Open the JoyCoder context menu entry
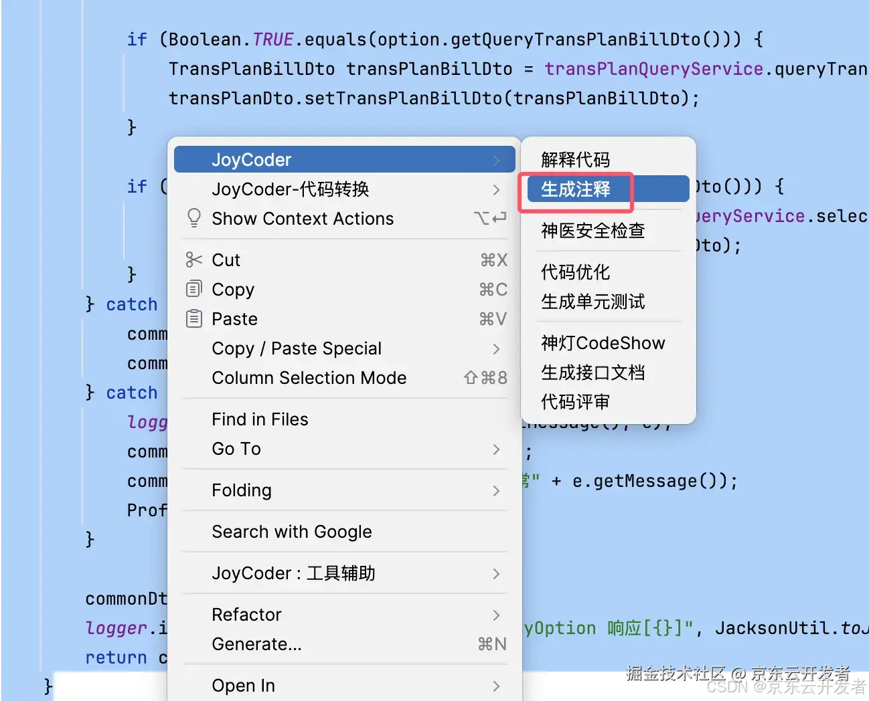 (x=344, y=160)
